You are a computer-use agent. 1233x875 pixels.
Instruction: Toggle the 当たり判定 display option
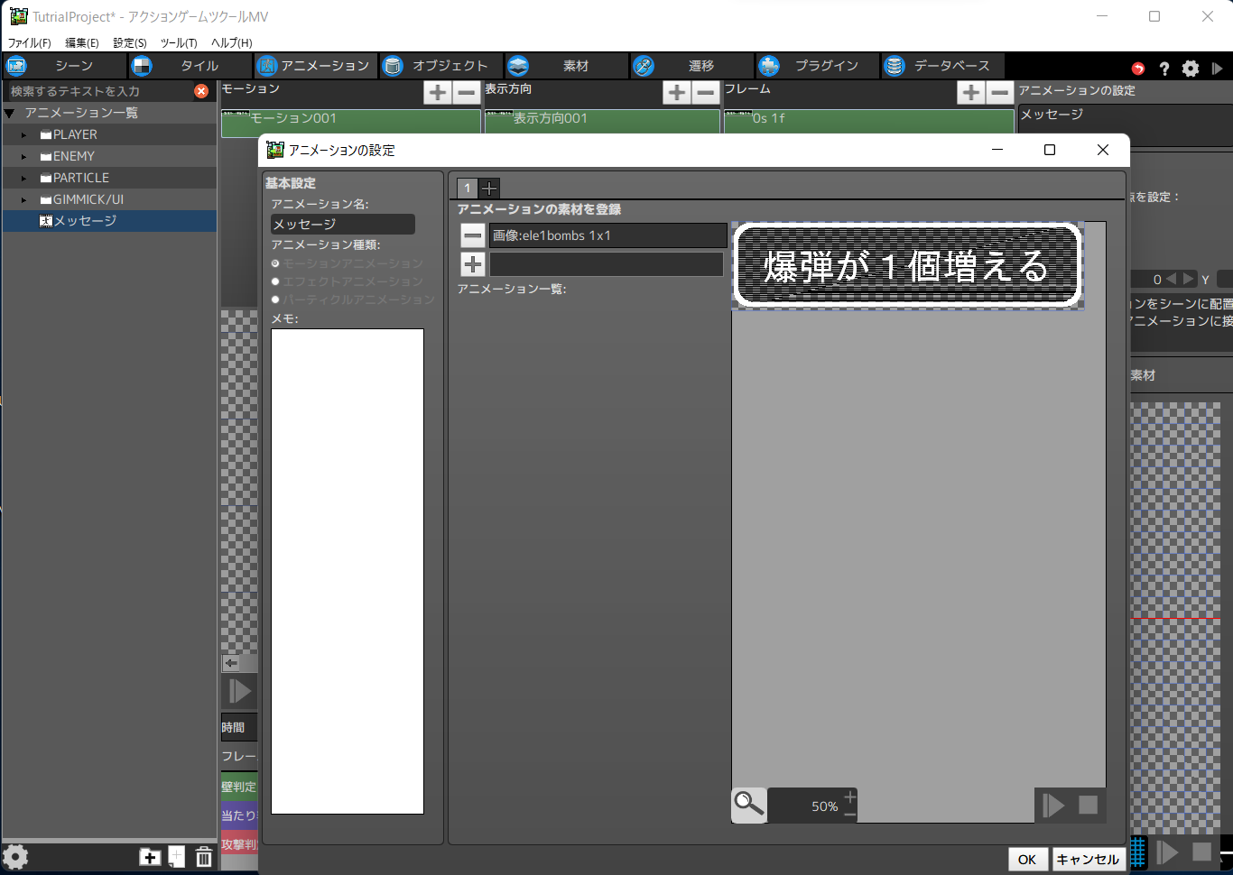pyautogui.click(x=237, y=815)
